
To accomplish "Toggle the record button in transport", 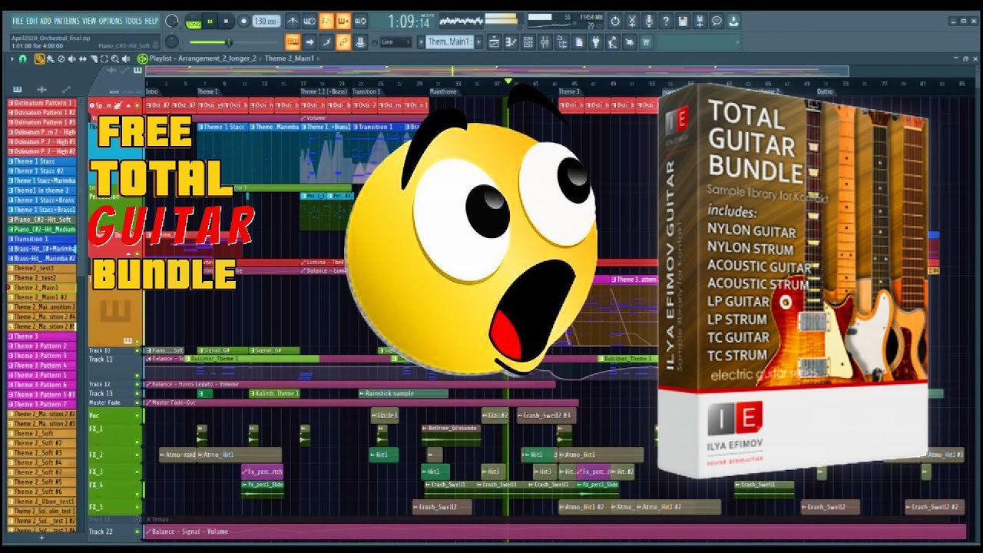I will click(x=243, y=21).
